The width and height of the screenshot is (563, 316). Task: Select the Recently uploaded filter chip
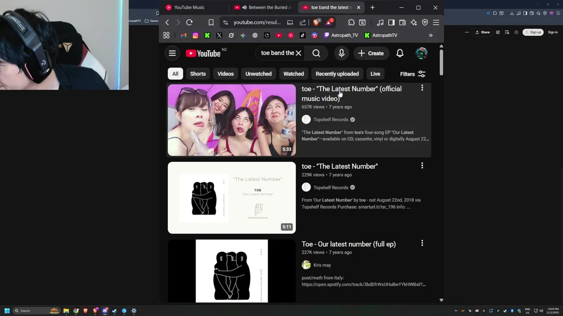pos(337,74)
